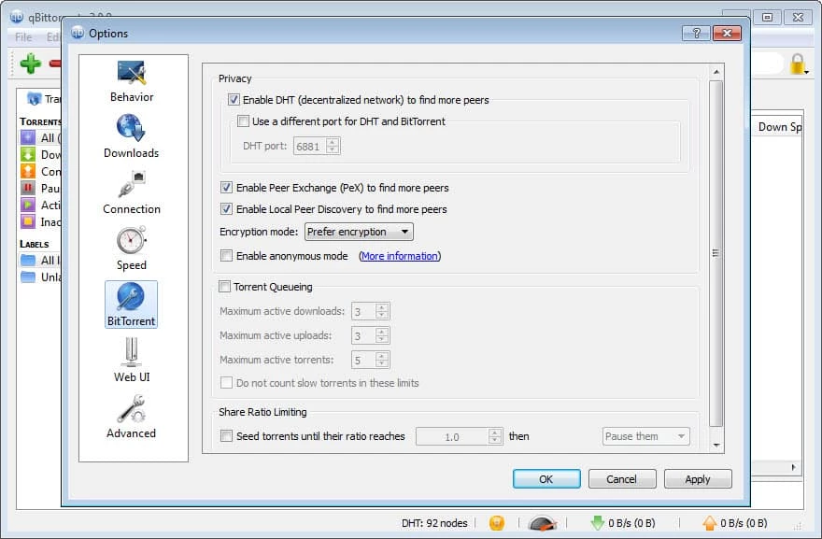This screenshot has height=539, width=822.
Task: Click the Apply button
Action: coord(697,479)
